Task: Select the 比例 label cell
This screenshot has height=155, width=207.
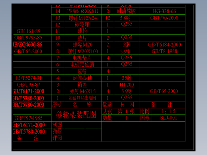Action: (x=145, y=111)
